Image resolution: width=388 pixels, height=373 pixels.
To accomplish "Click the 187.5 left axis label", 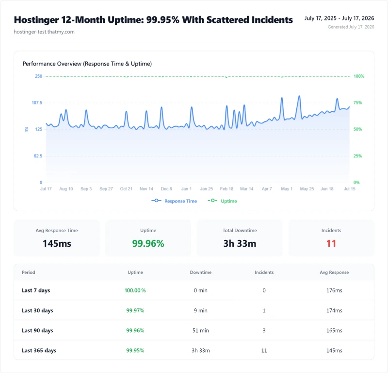I will [x=37, y=102].
